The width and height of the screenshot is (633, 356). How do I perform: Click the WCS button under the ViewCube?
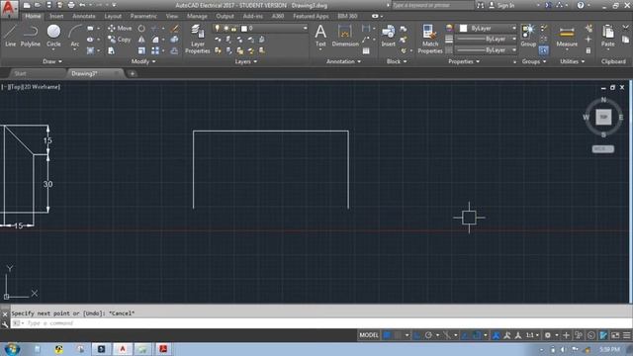pyautogui.click(x=603, y=149)
